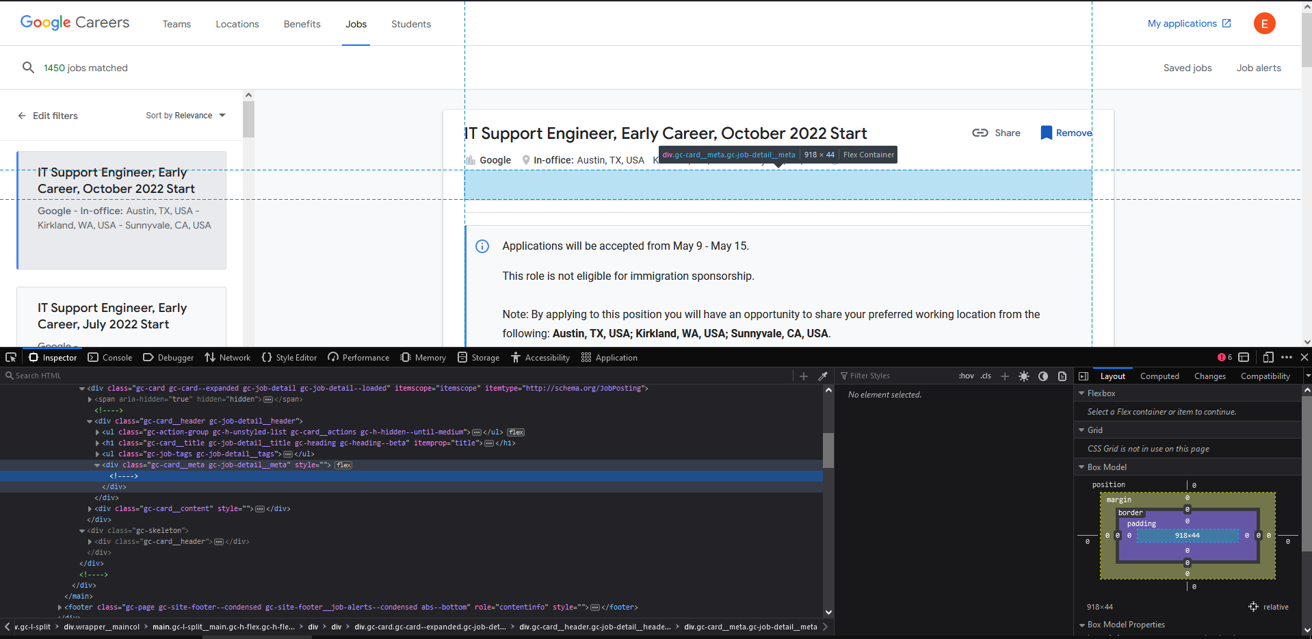The height and width of the screenshot is (639, 1312).
Task: Click breadcrumb right-arrow scroll button
Action: pos(825,627)
